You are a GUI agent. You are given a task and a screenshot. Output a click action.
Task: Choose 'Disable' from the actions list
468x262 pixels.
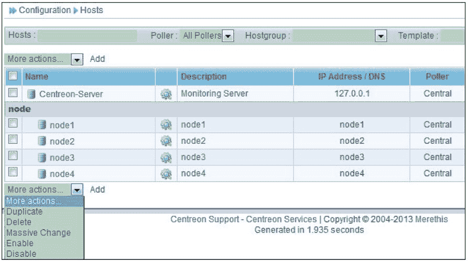(x=21, y=254)
